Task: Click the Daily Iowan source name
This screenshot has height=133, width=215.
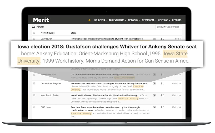Action: 46,39
